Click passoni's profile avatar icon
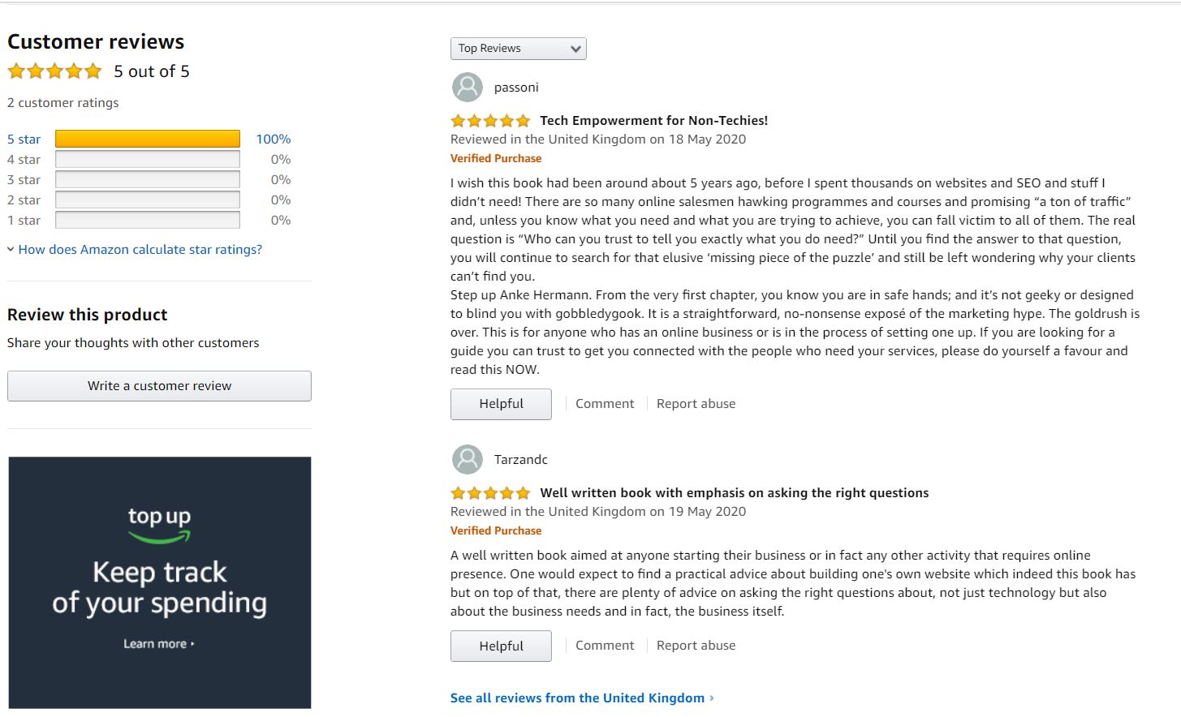Screen dimensions: 1181x717 tap(467, 88)
